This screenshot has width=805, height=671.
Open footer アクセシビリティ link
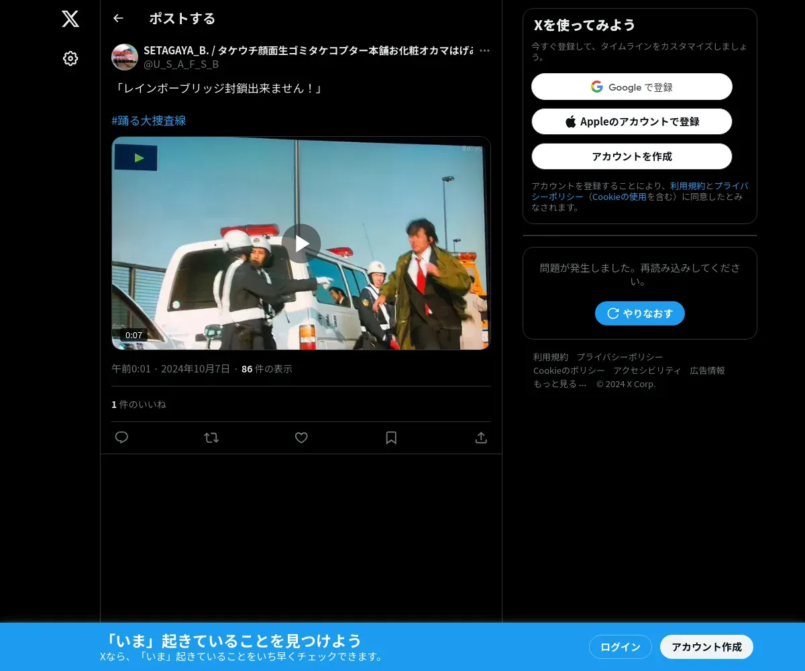pos(647,370)
